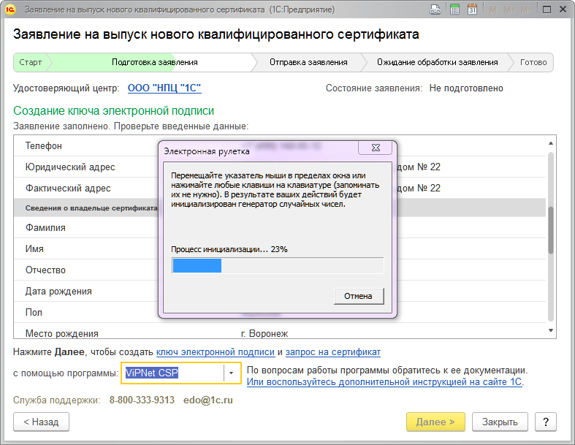Select the Телефон row
Image resolution: width=575 pixels, height=445 pixels.
click(x=280, y=146)
